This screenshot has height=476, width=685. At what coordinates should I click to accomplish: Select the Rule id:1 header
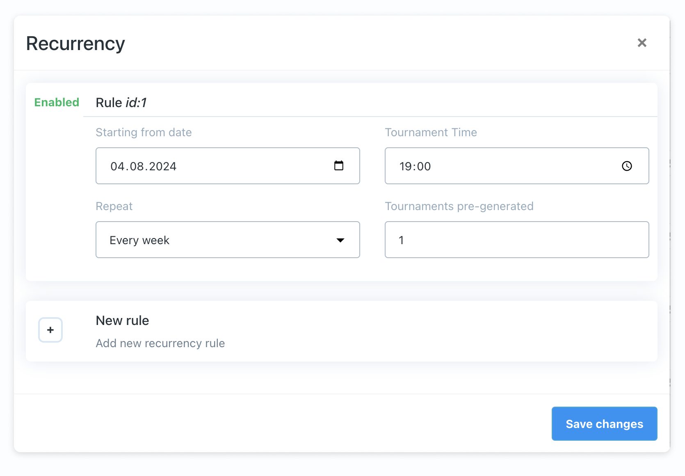coord(121,102)
